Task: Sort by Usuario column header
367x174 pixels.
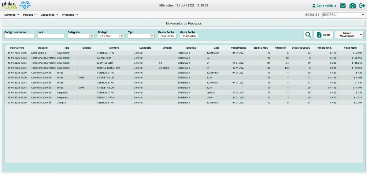Action: [x=43, y=48]
